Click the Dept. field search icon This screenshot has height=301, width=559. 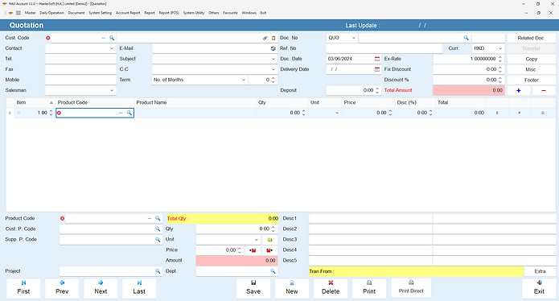[x=273, y=271]
